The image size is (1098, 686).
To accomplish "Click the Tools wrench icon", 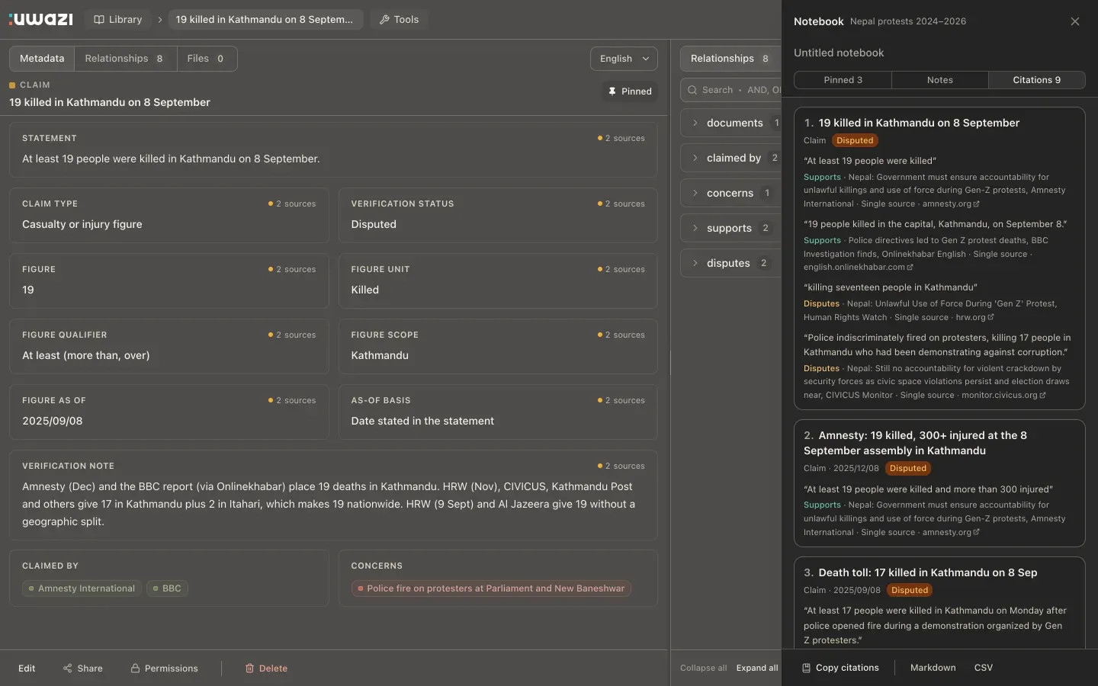I will click(384, 20).
